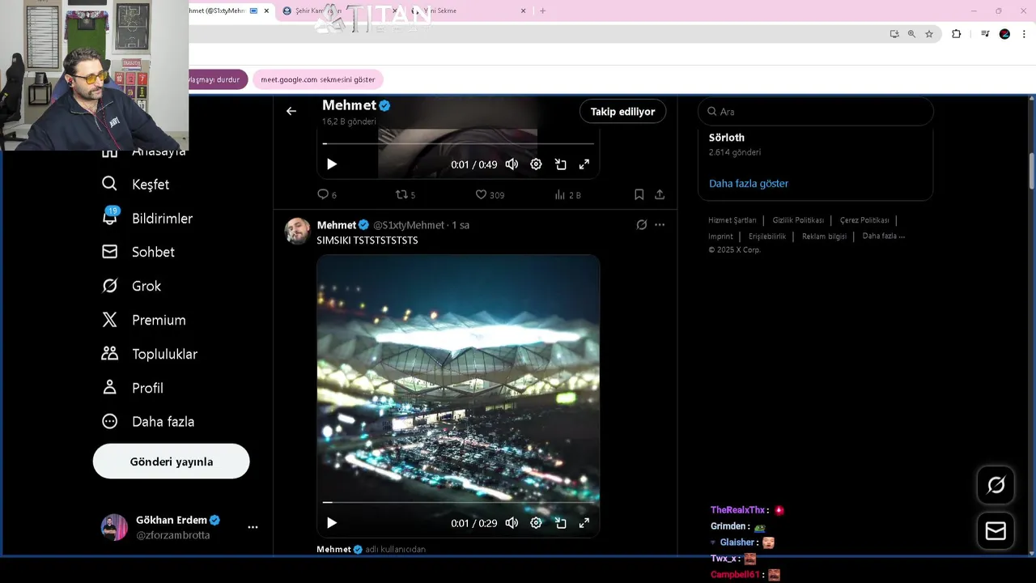Open the Reklam bilgisi footer link
The height and width of the screenshot is (583, 1036).
(824, 236)
